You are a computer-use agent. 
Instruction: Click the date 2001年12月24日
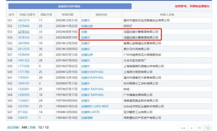66,43
